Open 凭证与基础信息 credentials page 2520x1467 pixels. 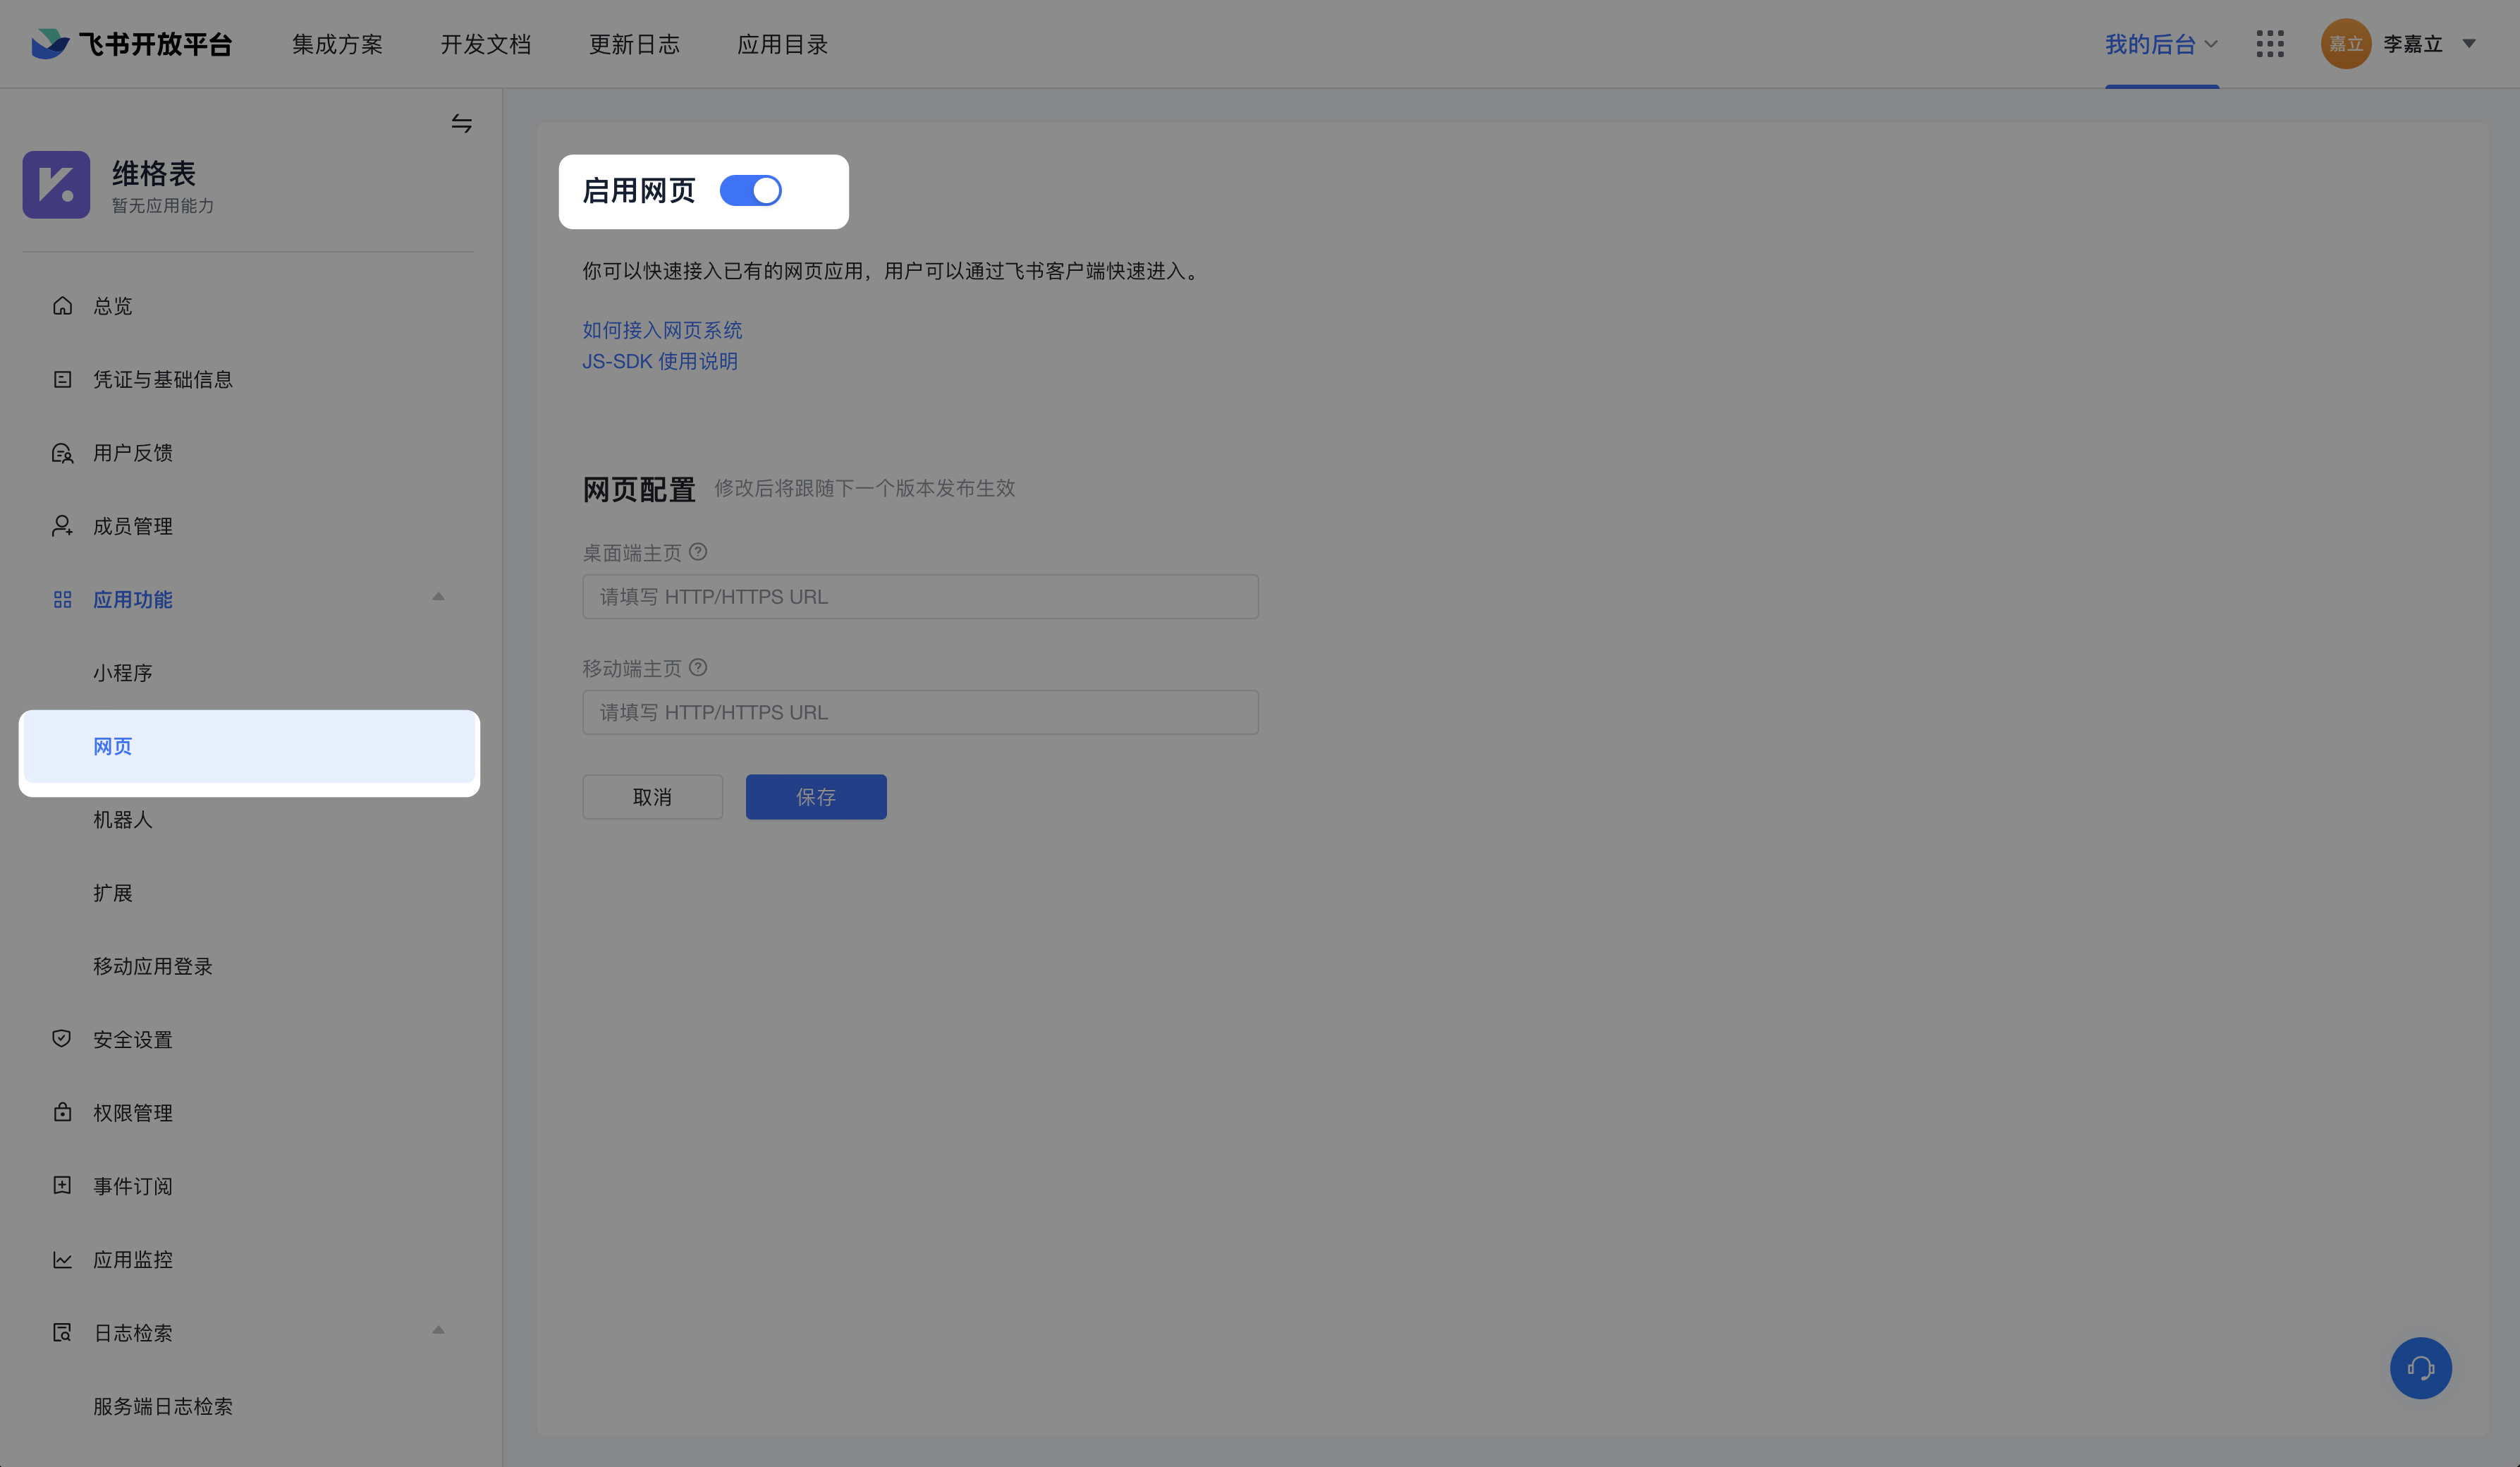(164, 379)
